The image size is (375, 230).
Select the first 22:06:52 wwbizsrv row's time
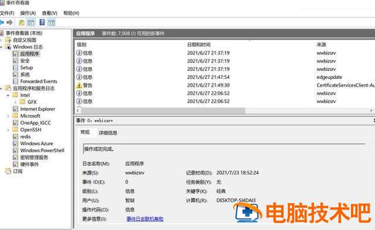click(x=208, y=93)
